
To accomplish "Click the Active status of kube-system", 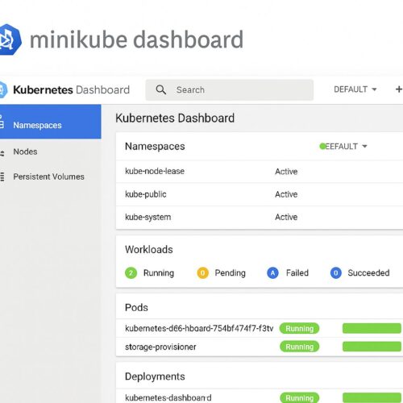I will (286, 217).
